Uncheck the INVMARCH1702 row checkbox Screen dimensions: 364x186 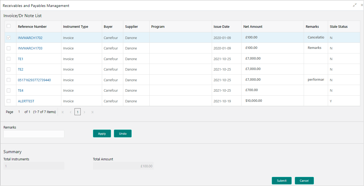(x=9, y=38)
